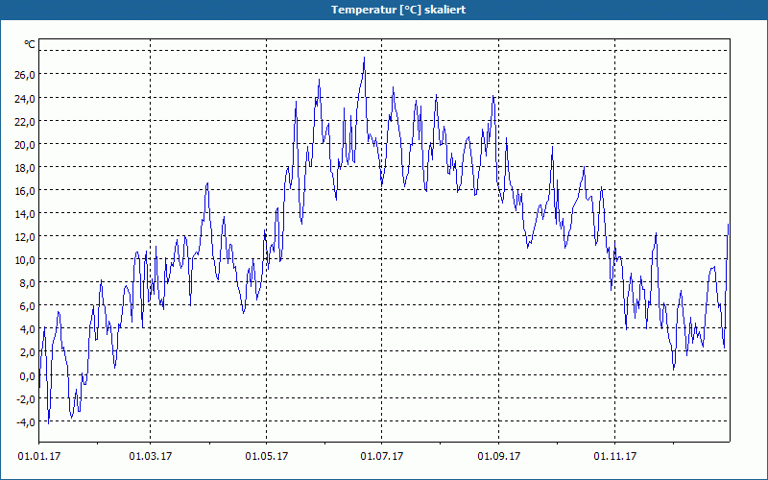Click the 0,0 y-axis label
The height and width of the screenshot is (480, 768).
pos(28,376)
